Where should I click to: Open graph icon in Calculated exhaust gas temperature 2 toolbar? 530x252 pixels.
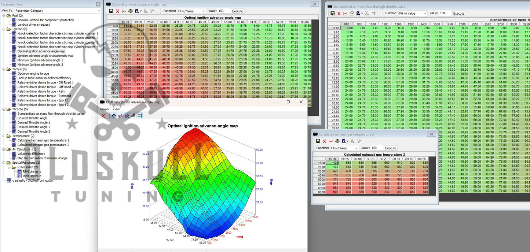point(331,141)
